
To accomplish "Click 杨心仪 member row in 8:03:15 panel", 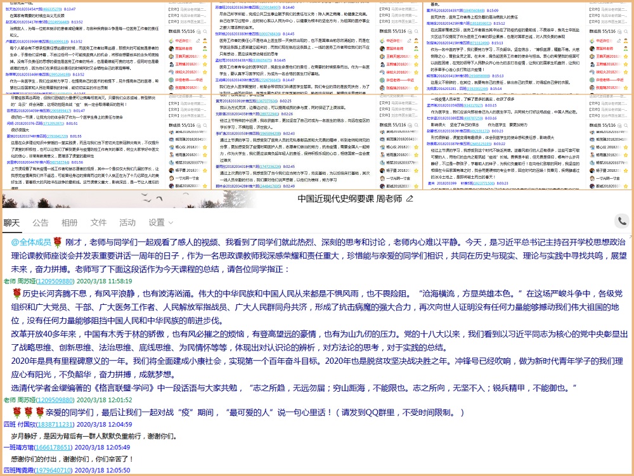I will (609, 147).
